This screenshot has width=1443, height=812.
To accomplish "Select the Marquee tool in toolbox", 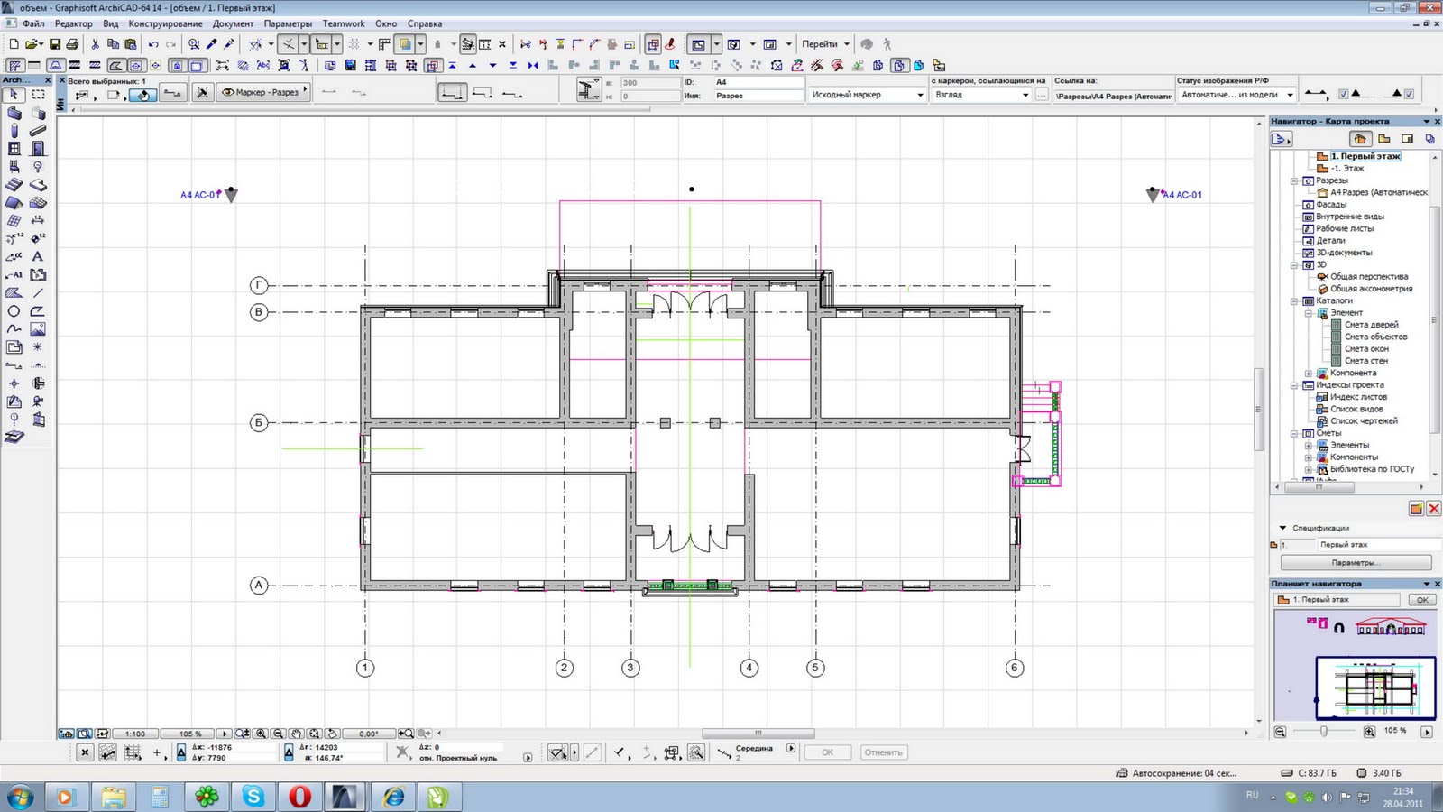I will [x=38, y=94].
